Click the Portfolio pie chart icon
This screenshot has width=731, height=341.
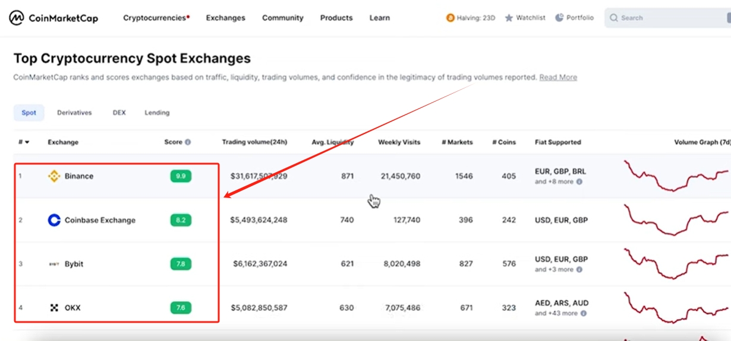(x=559, y=18)
